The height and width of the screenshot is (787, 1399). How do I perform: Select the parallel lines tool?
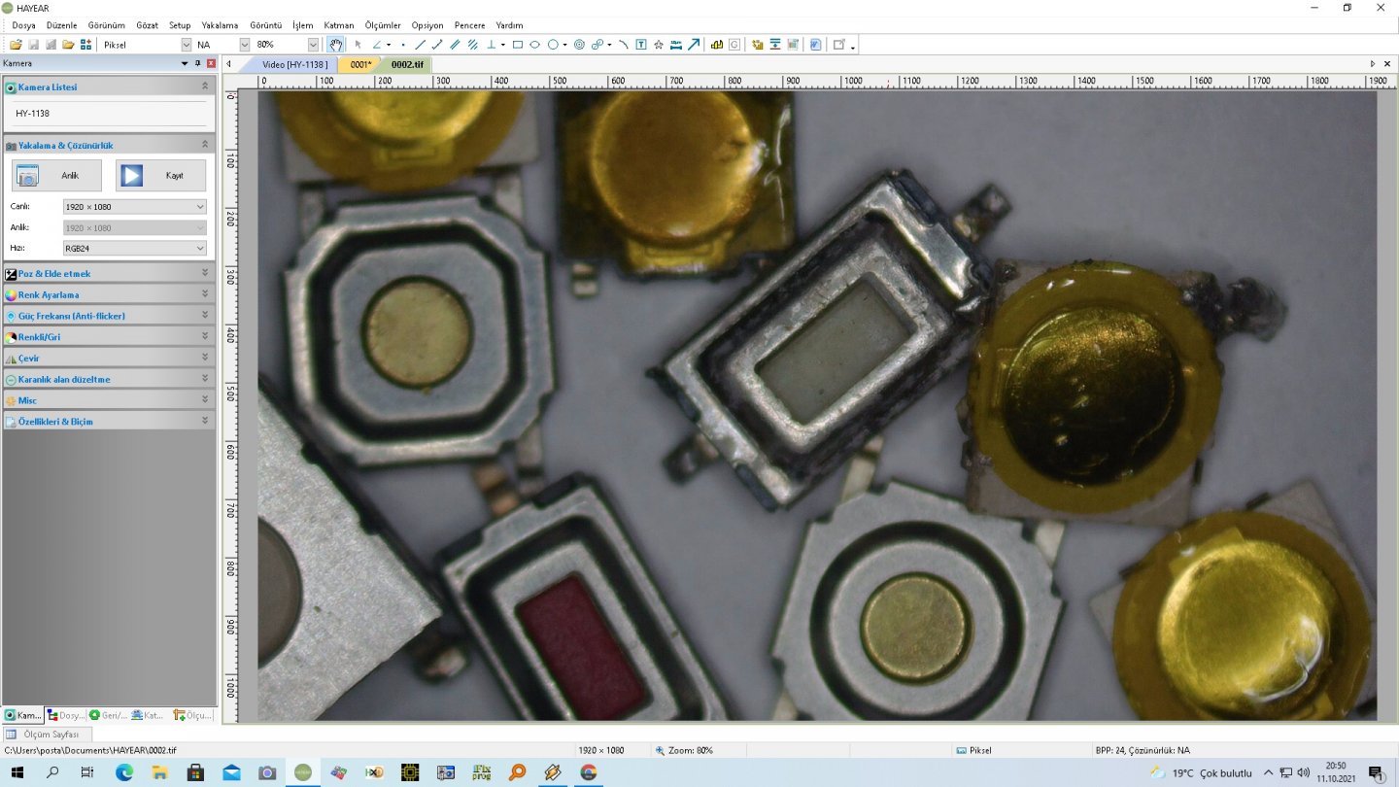(455, 45)
